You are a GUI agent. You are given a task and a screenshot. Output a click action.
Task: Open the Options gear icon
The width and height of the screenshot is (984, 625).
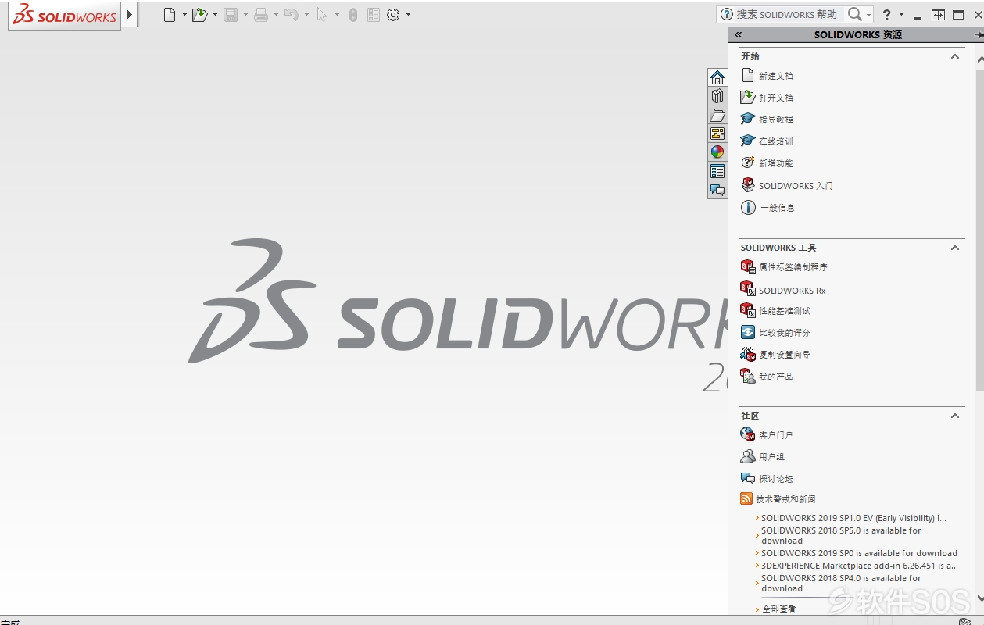click(393, 15)
